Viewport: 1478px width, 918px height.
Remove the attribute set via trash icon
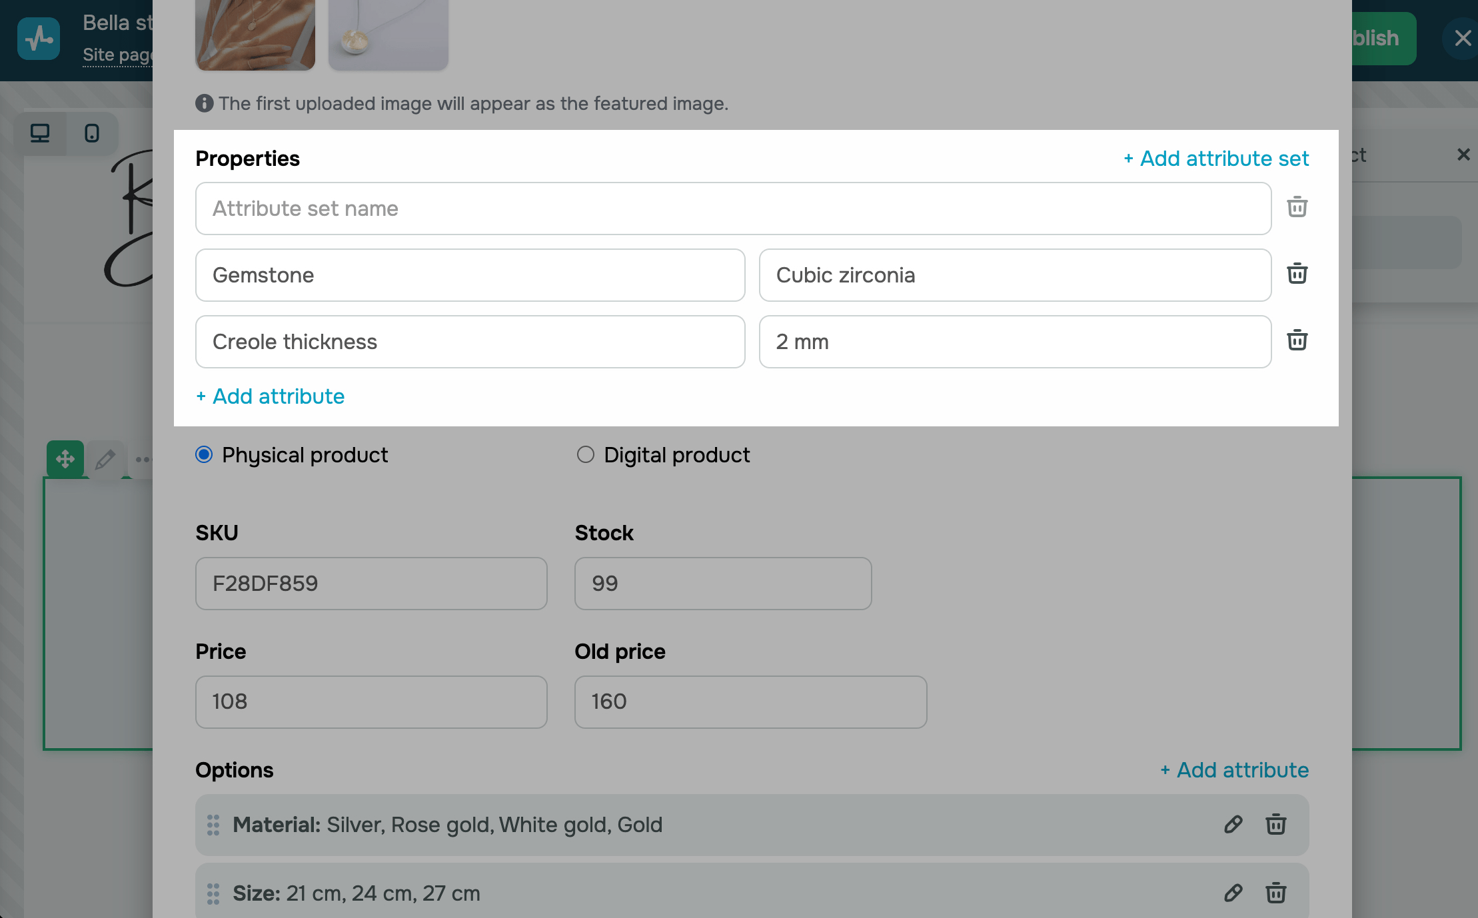[x=1297, y=207]
